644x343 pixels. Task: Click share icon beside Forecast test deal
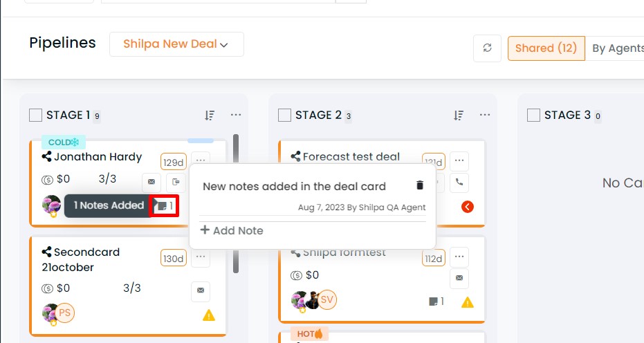click(296, 156)
